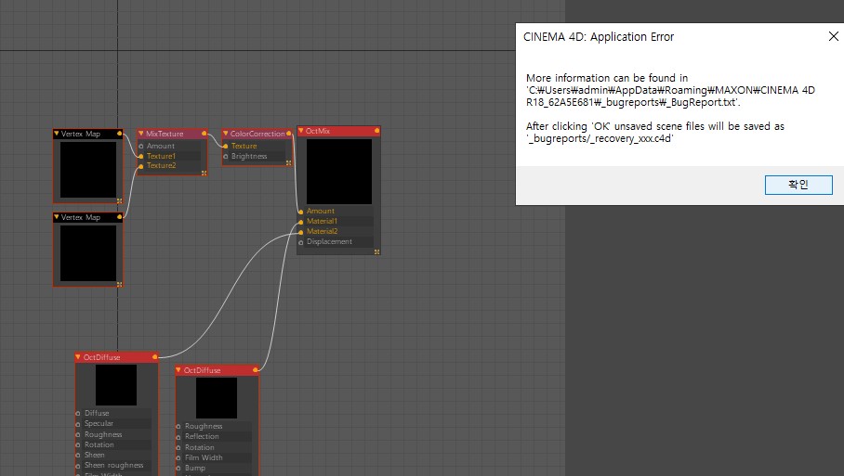Screen dimensions: 844x476
Task: Click output port of OctDiffuse with Reflection
Action: [255, 369]
